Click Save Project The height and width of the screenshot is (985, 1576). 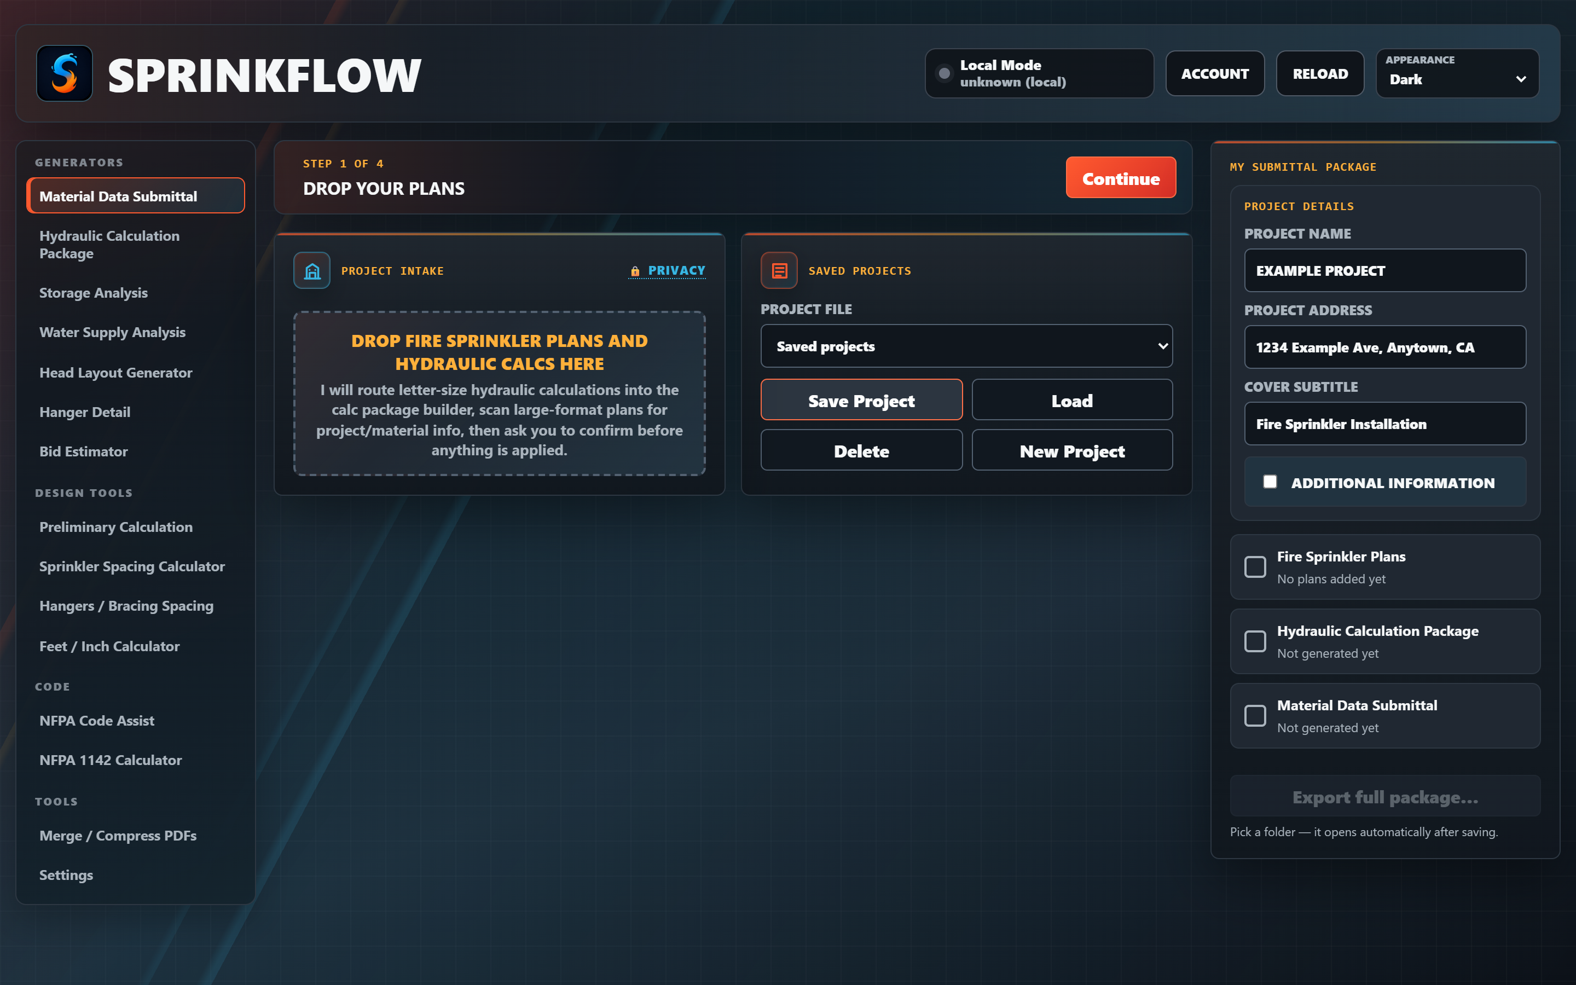(861, 400)
